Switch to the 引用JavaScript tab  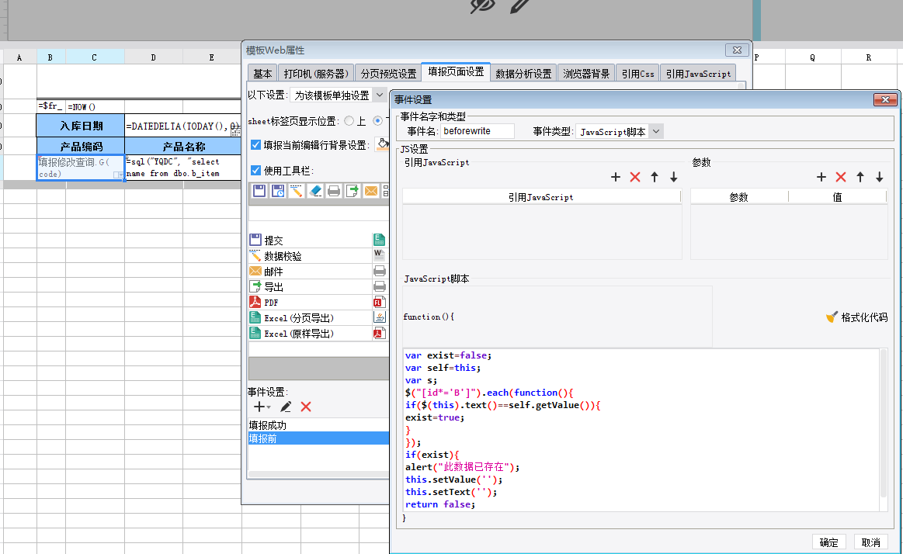tap(699, 74)
